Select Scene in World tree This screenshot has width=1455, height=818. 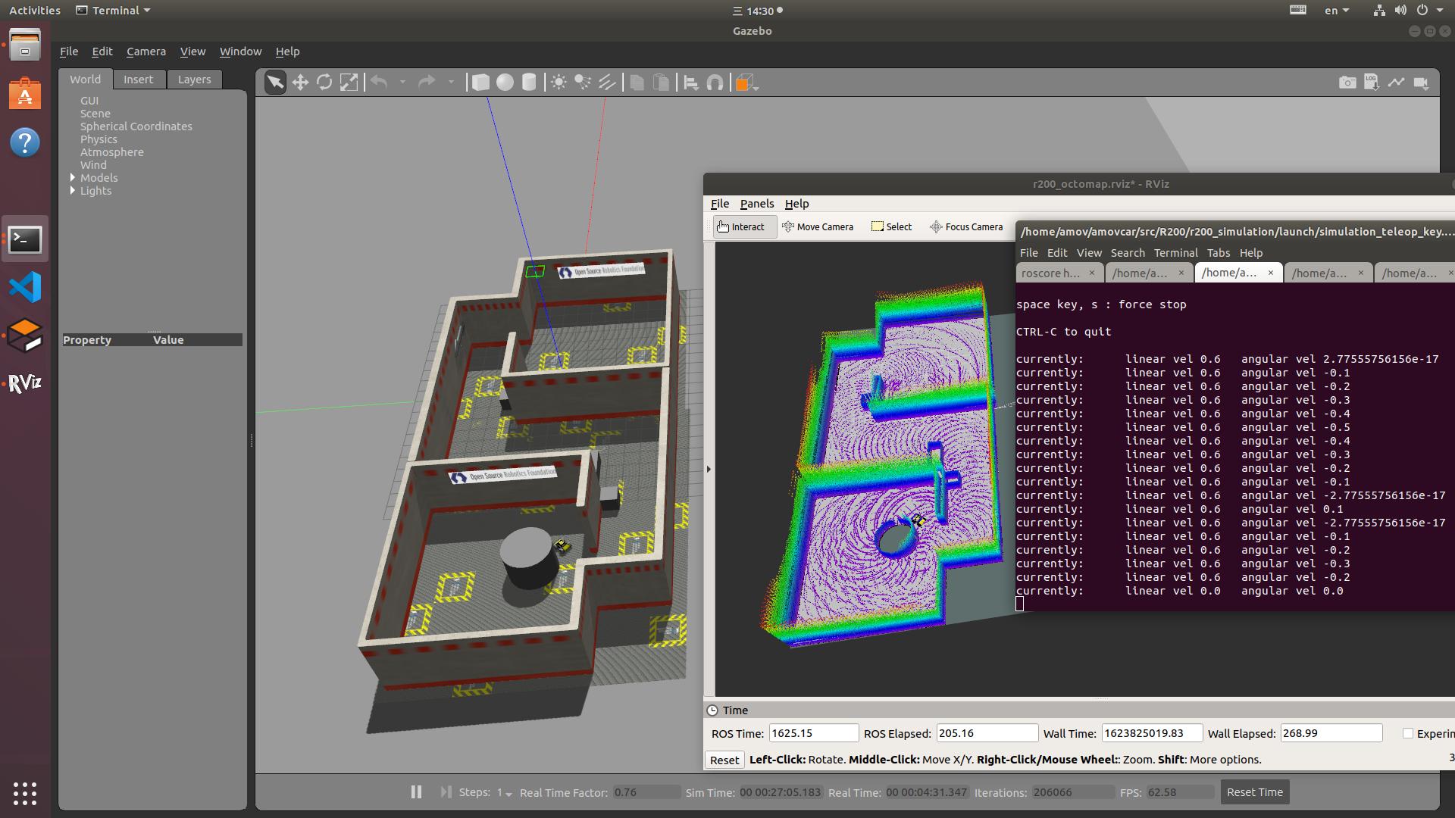point(95,114)
